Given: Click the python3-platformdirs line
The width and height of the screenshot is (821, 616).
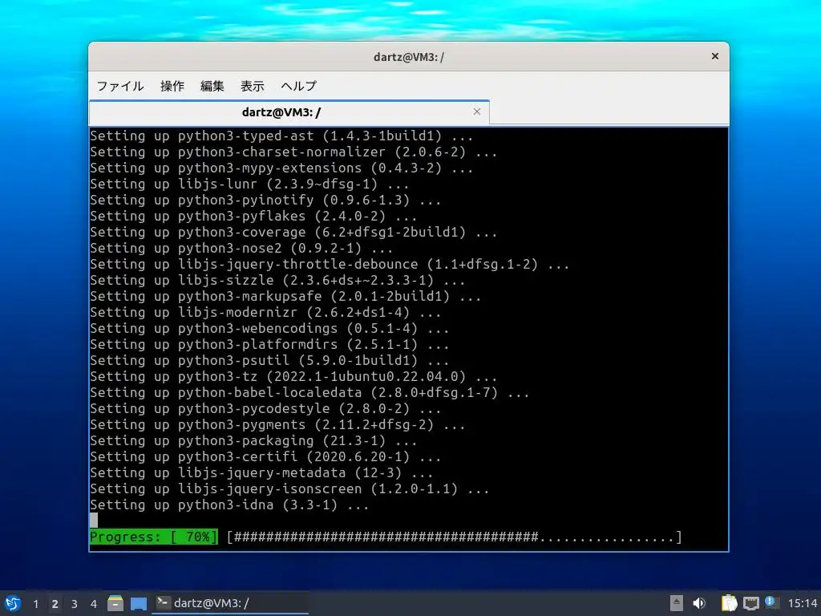Looking at the screenshot, I should [269, 345].
